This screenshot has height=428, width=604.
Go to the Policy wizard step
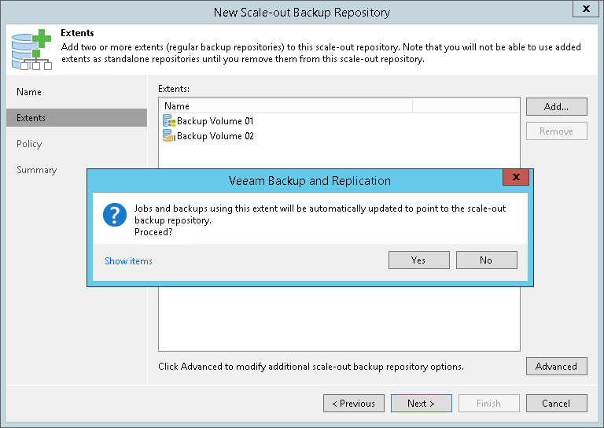coord(29,144)
